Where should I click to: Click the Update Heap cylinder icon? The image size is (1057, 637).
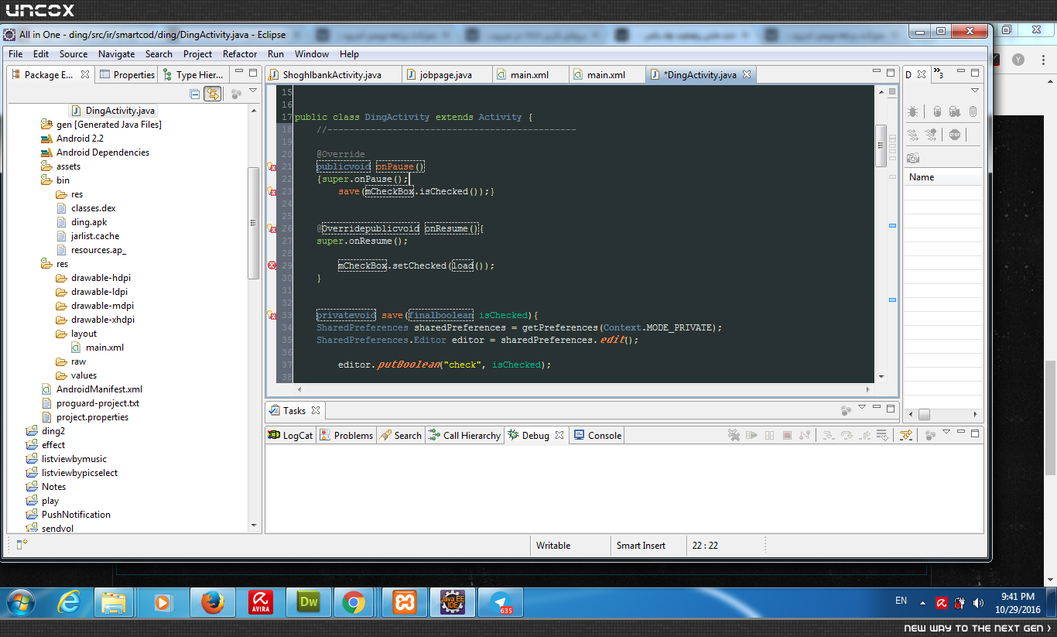point(937,112)
